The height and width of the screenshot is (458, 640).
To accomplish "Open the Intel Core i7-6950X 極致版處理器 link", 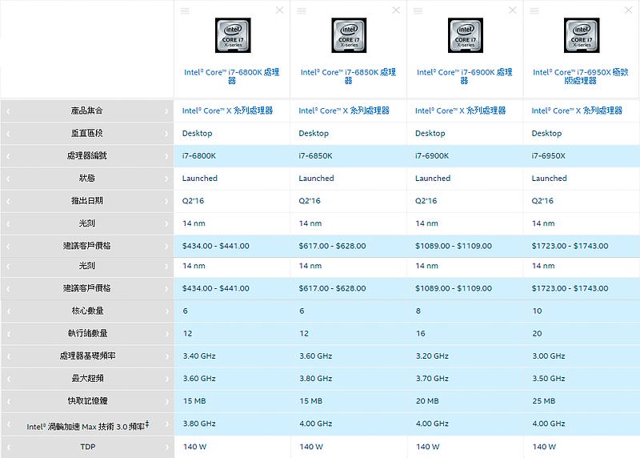I will (x=581, y=76).
